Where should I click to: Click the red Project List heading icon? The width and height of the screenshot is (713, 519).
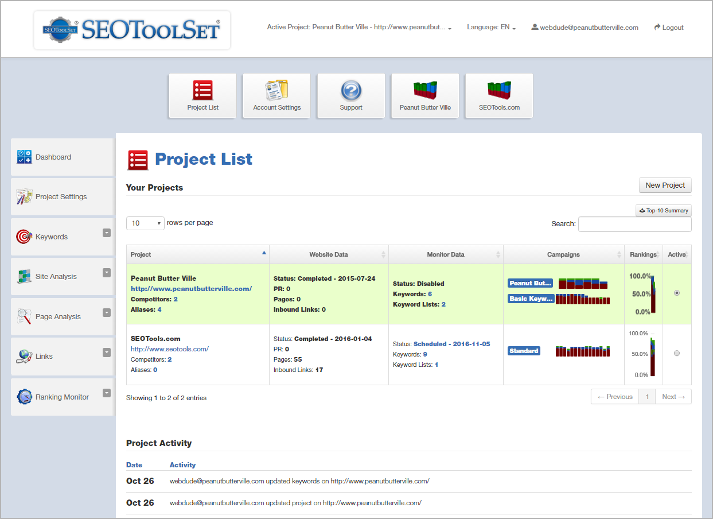point(138,160)
